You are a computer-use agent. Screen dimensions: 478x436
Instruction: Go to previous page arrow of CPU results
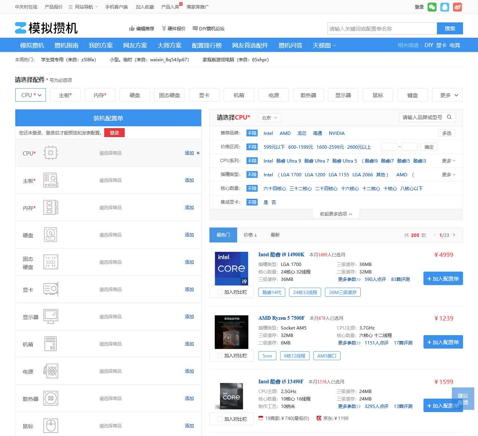pyautogui.click(x=434, y=235)
